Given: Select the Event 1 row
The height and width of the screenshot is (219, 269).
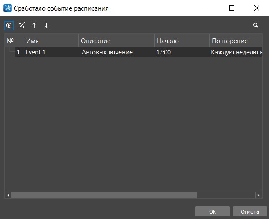Looking at the screenshot, I should point(35,52).
